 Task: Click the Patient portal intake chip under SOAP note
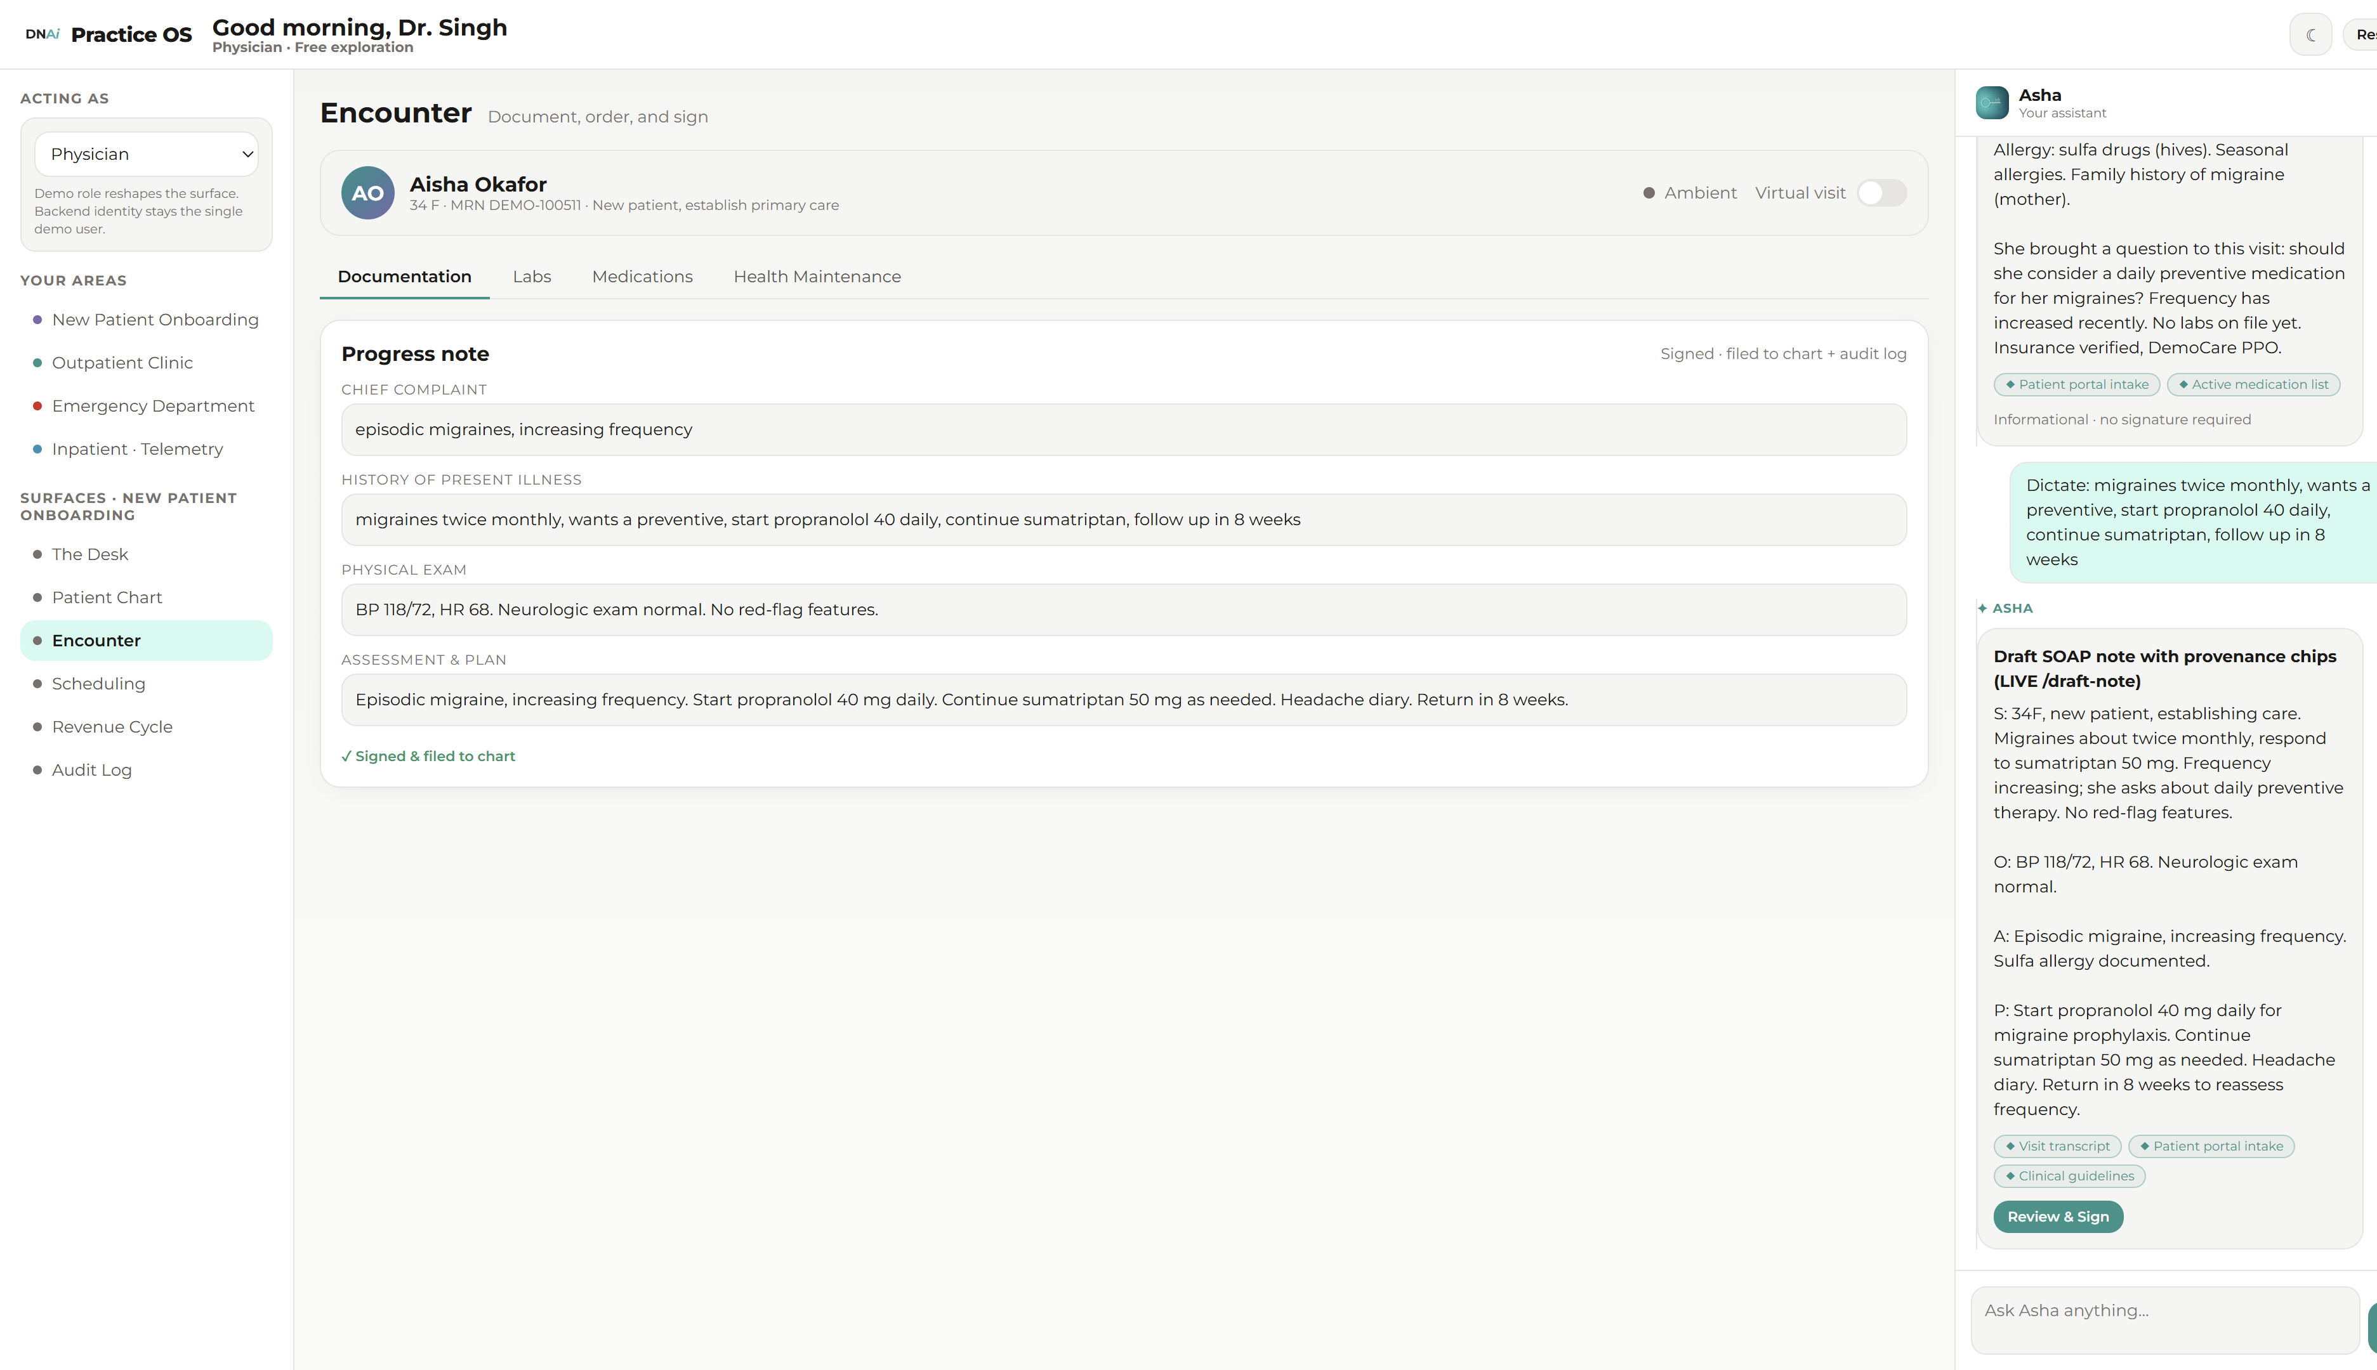[x=2210, y=1146]
